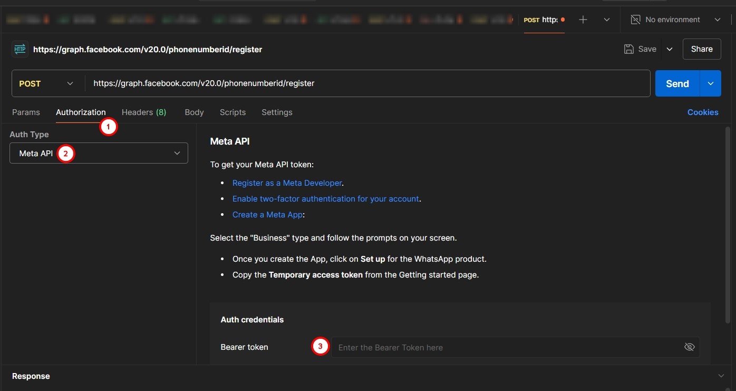Open the Send options dropdown arrow

pyautogui.click(x=711, y=83)
